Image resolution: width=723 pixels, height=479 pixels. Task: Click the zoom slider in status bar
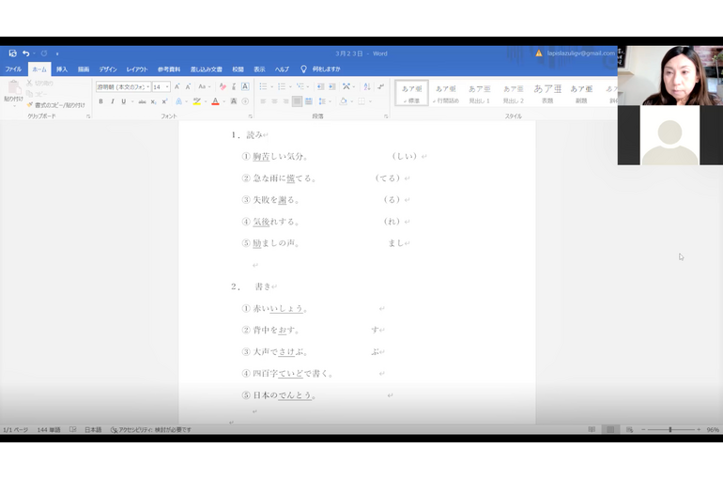point(669,429)
